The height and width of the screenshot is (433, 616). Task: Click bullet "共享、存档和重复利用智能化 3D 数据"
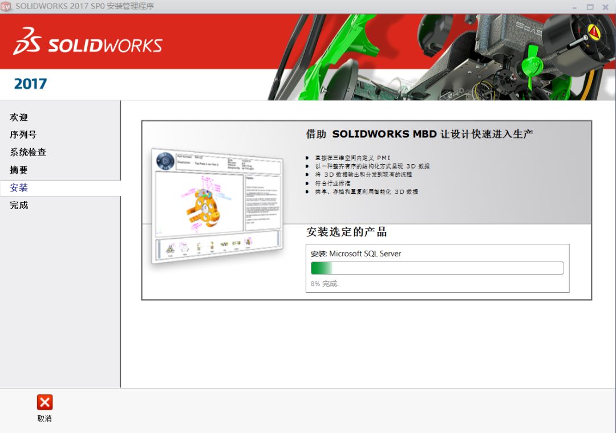(x=367, y=192)
